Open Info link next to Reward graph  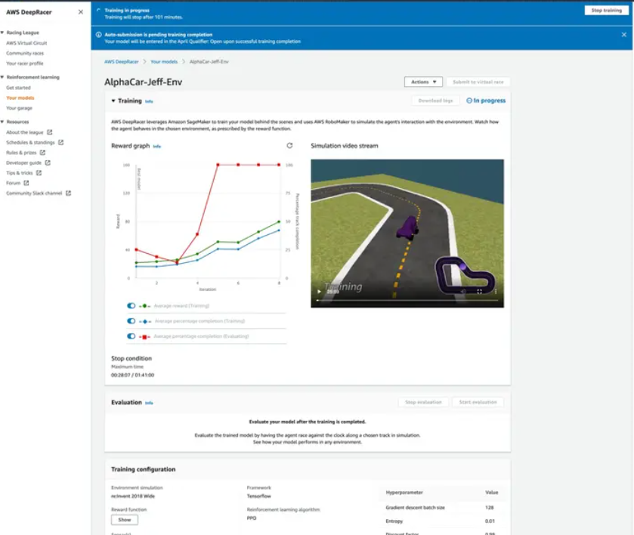[x=157, y=147]
